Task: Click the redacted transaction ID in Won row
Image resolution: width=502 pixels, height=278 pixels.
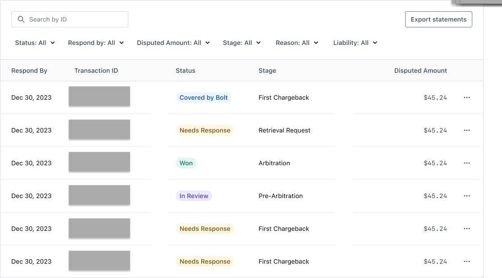Action: click(99, 162)
